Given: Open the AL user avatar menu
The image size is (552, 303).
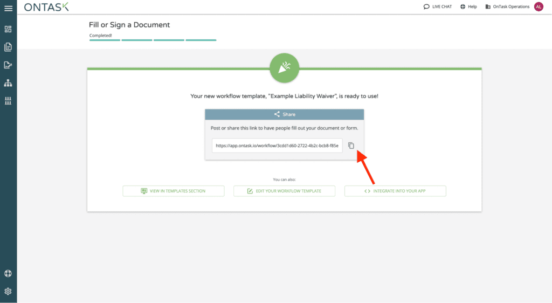Looking at the screenshot, I should (x=539, y=6).
